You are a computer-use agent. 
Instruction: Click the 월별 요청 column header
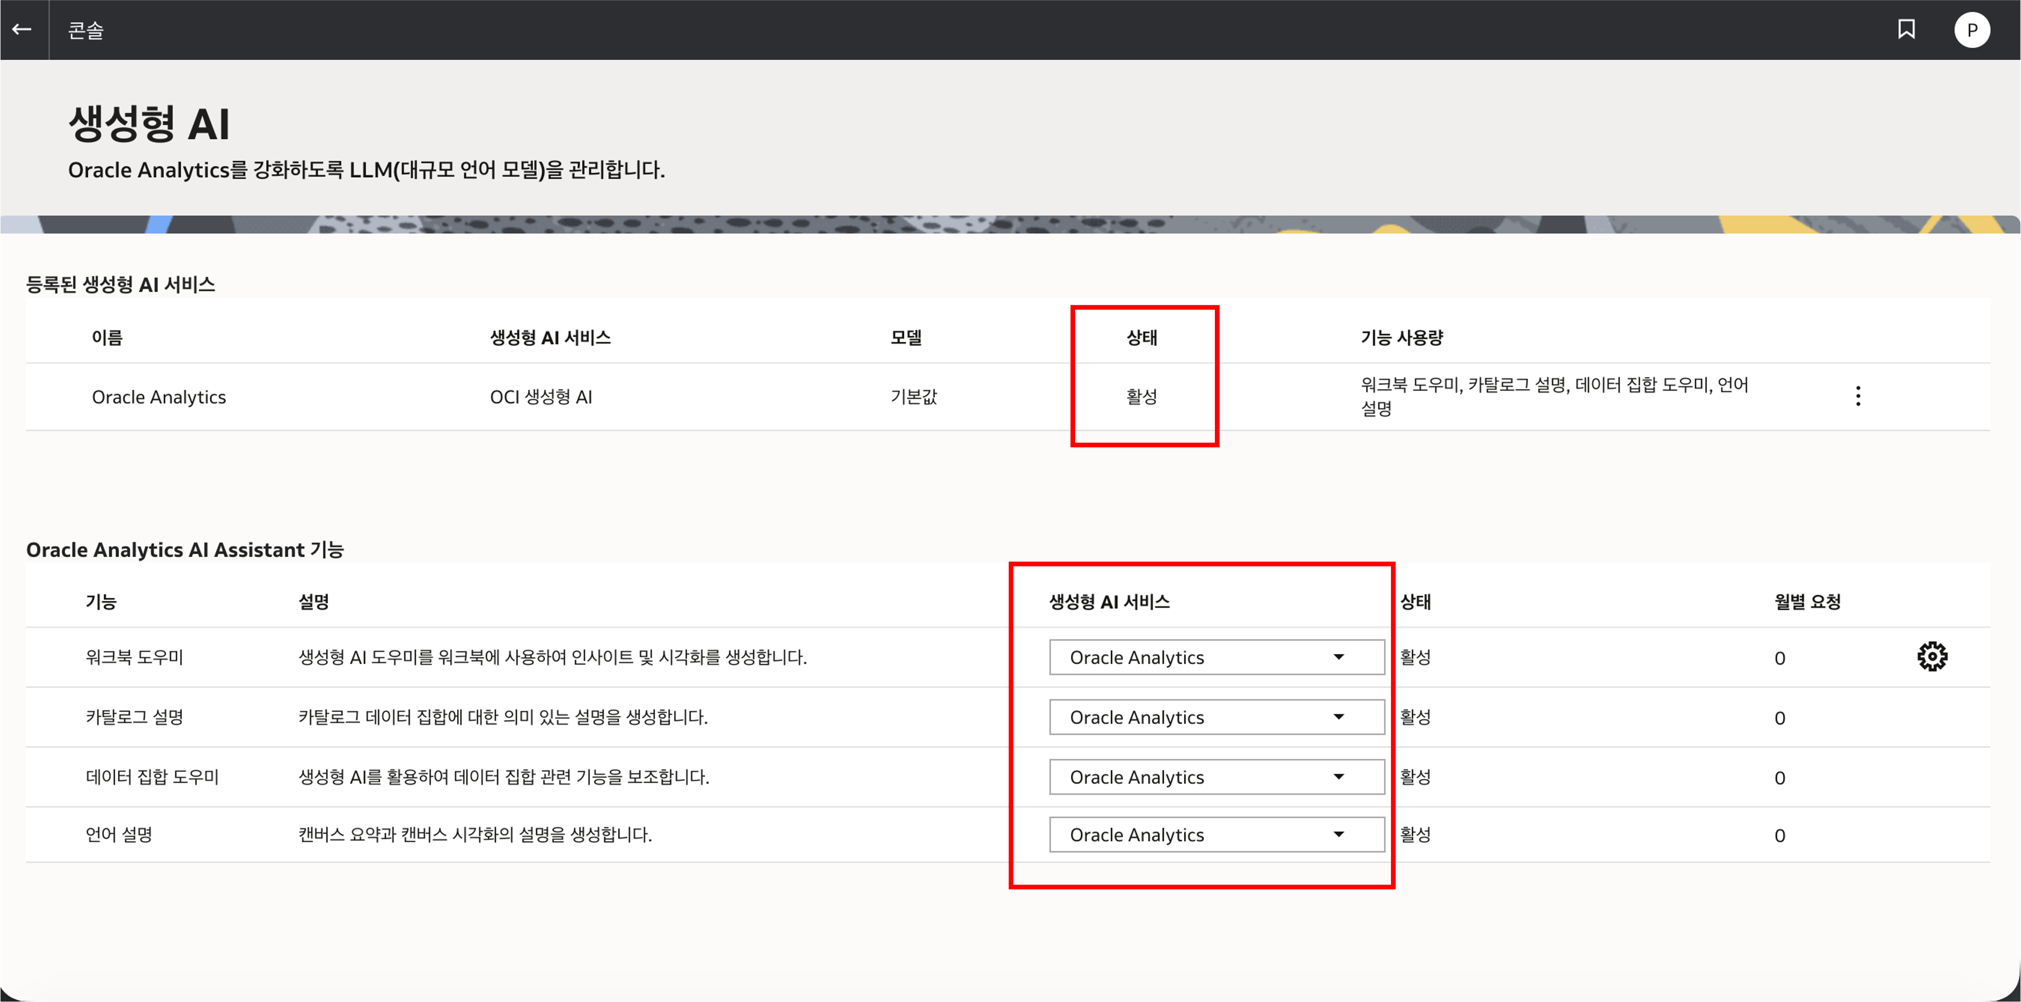coord(1808,602)
